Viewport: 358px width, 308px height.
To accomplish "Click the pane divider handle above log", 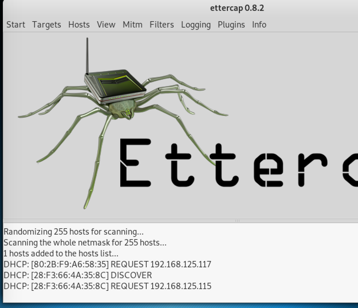I will (237, 221).
